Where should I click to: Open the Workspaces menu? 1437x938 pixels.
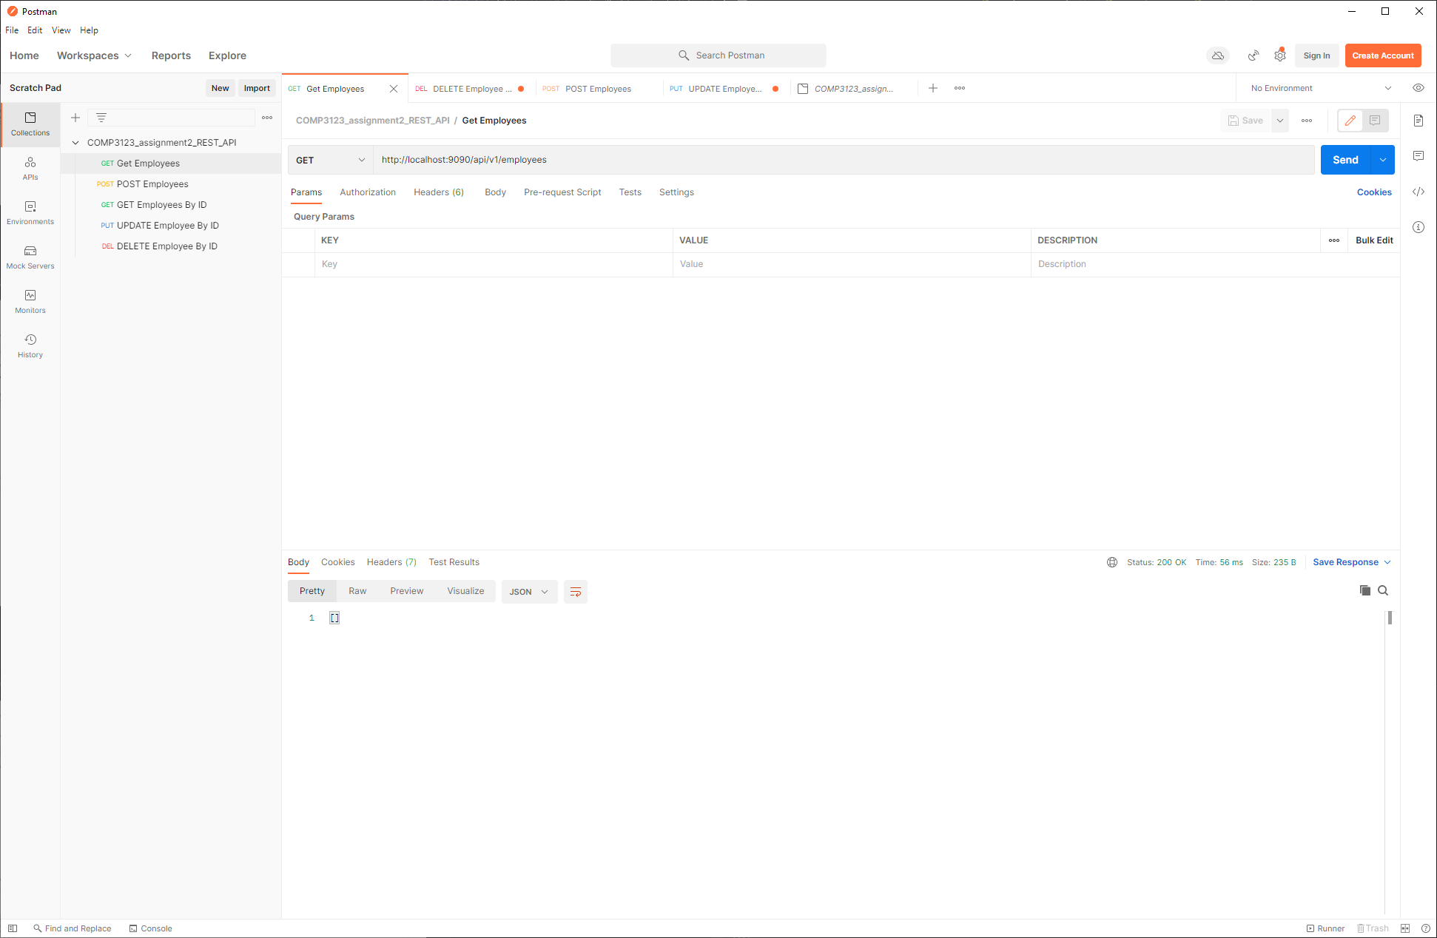[94, 55]
